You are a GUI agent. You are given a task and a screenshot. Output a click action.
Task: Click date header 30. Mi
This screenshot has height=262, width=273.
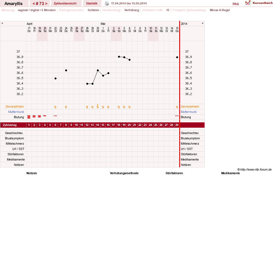pos(98,30)
